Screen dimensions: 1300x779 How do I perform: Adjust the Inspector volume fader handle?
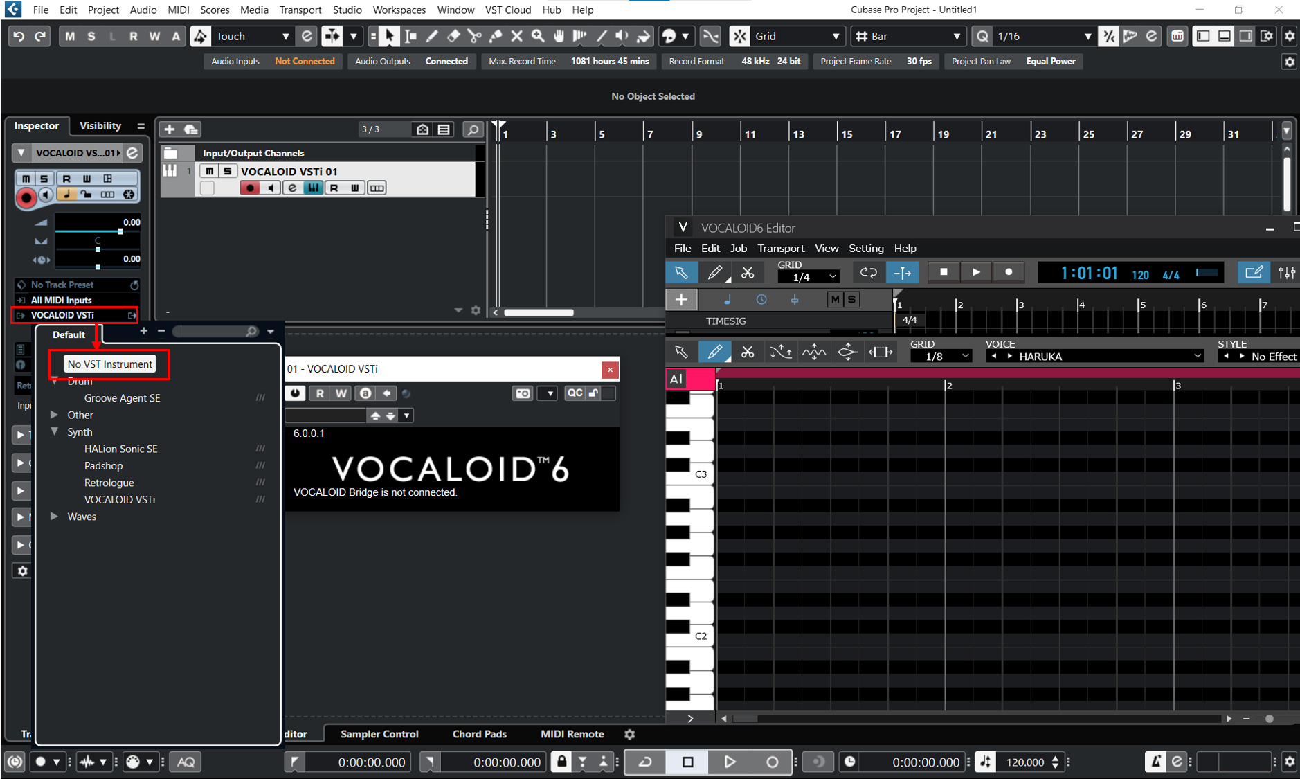(x=120, y=231)
